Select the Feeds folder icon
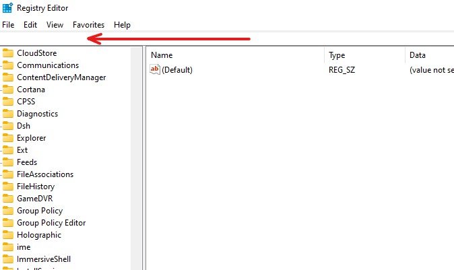The width and height of the screenshot is (454, 270). pos(8,162)
